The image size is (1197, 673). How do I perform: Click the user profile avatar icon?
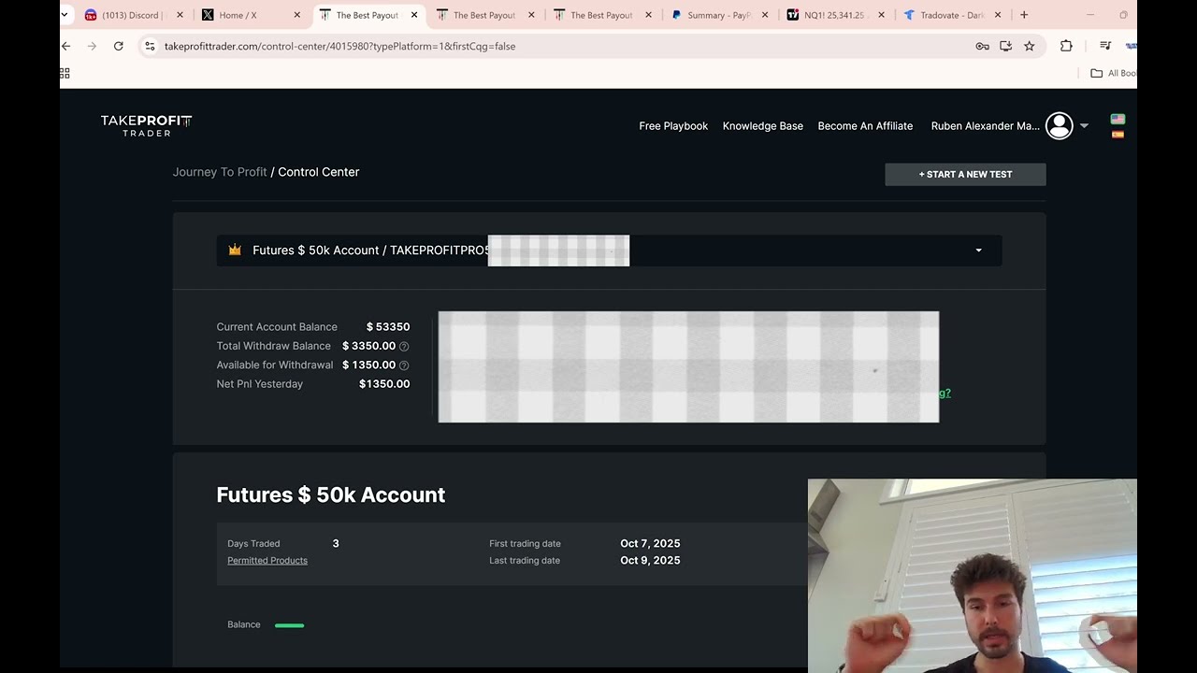[x=1060, y=125]
